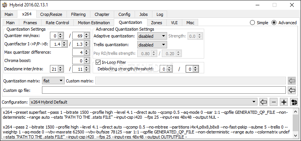Open the Log tab
This screenshot has height=141, width=301.
tap(160, 14)
